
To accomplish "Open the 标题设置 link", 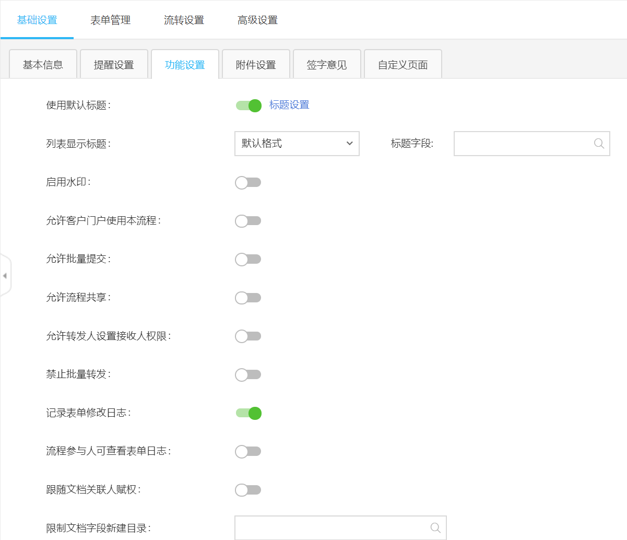I will (x=289, y=105).
